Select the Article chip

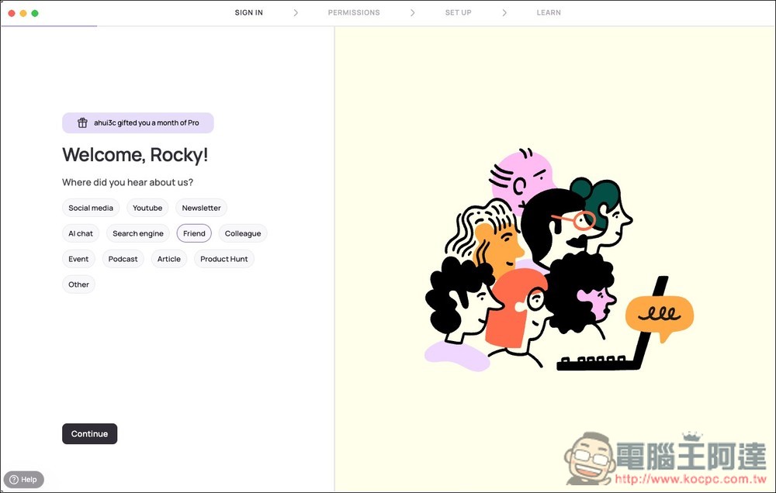tap(168, 259)
